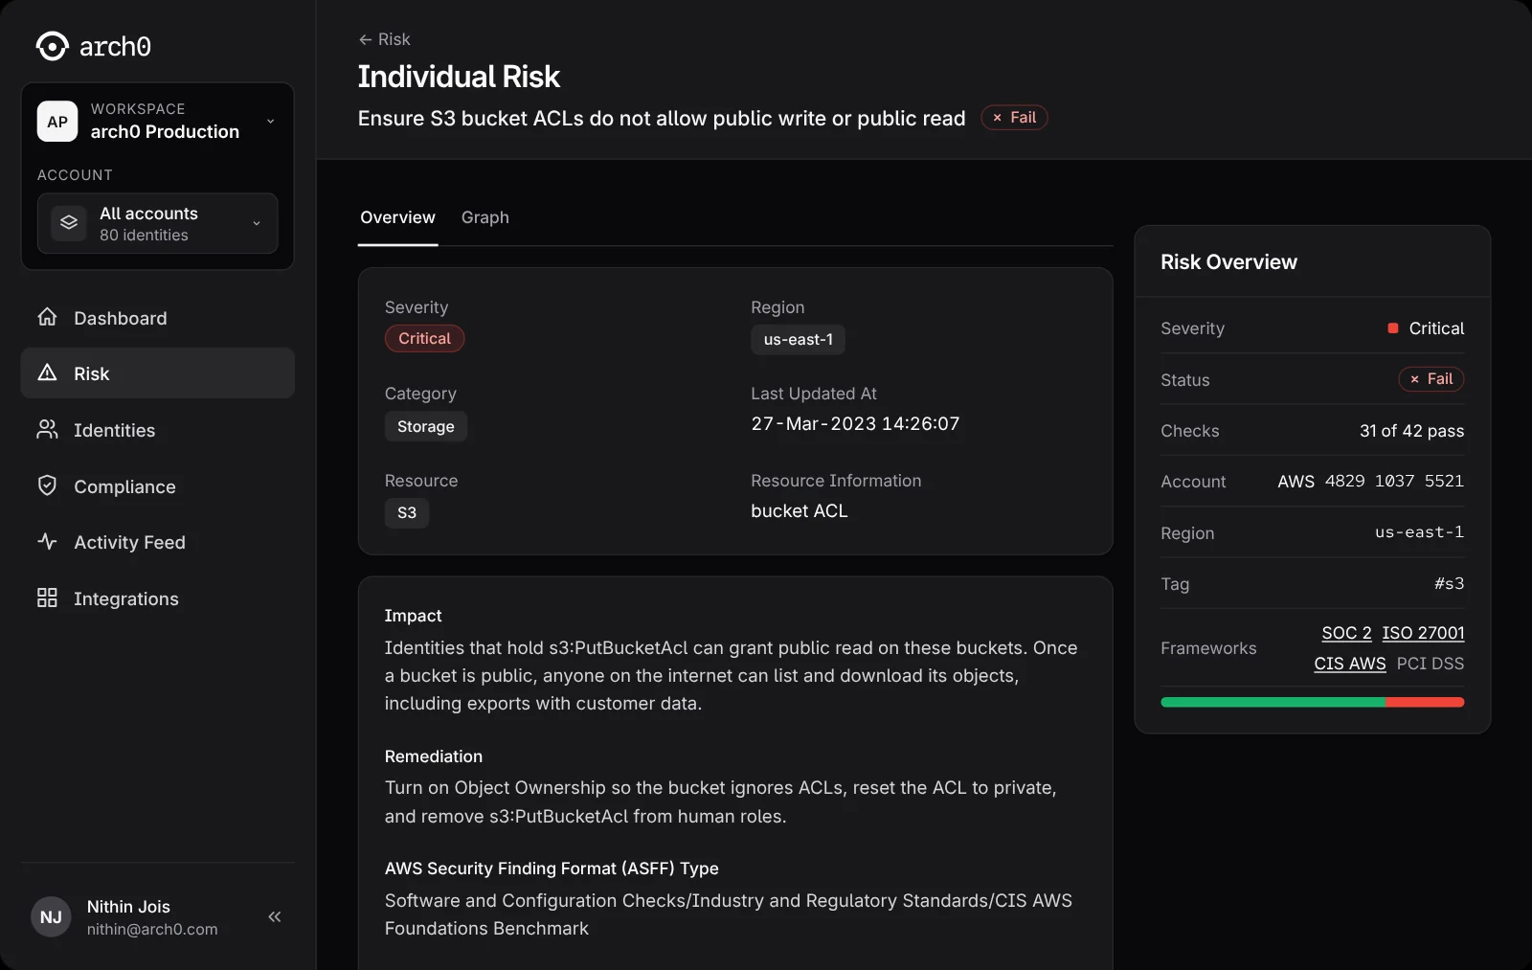Click the Activity Feed pulse icon
Viewport: 1532px width, 970px height.
pos(47,541)
